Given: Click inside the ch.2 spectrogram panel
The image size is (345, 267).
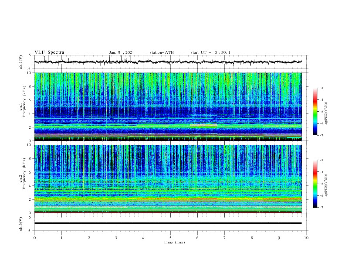Looking at the screenshot, I should pos(168,179).
